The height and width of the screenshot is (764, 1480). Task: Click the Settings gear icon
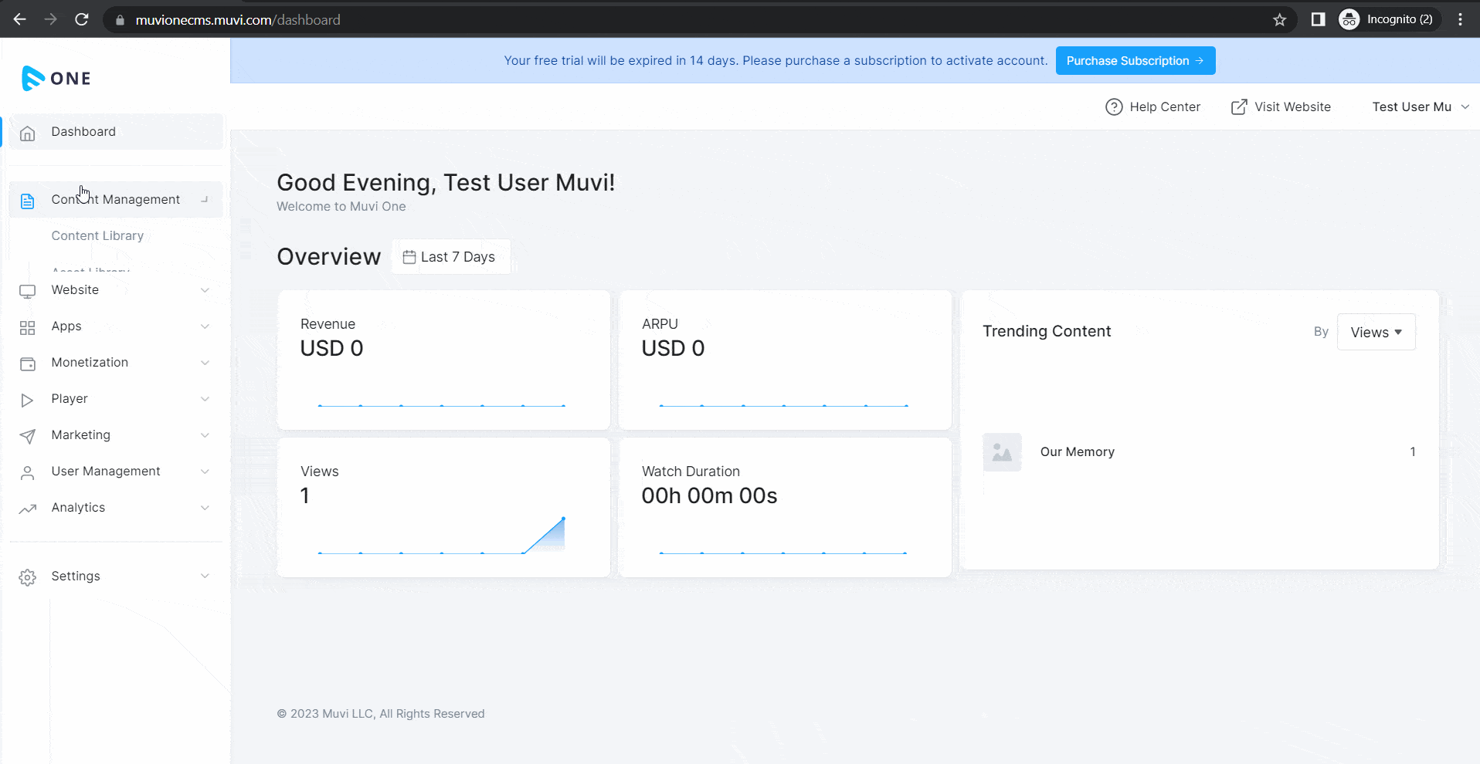pos(28,577)
